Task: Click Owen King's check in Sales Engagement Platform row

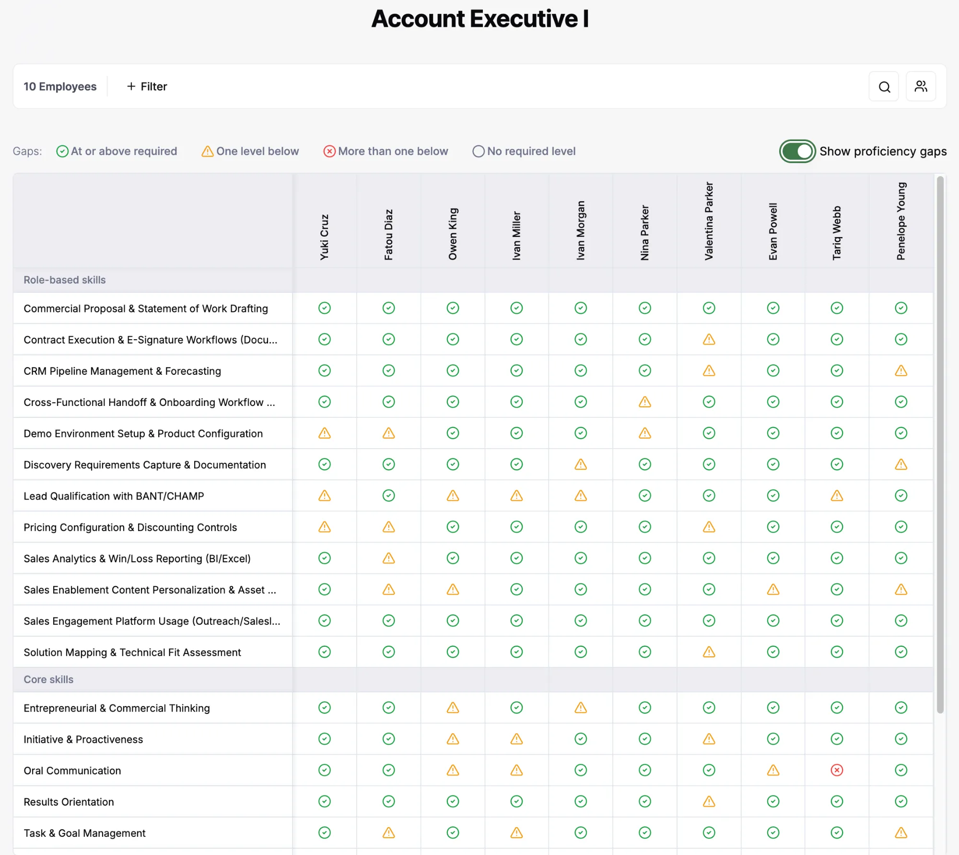Action: tap(453, 621)
